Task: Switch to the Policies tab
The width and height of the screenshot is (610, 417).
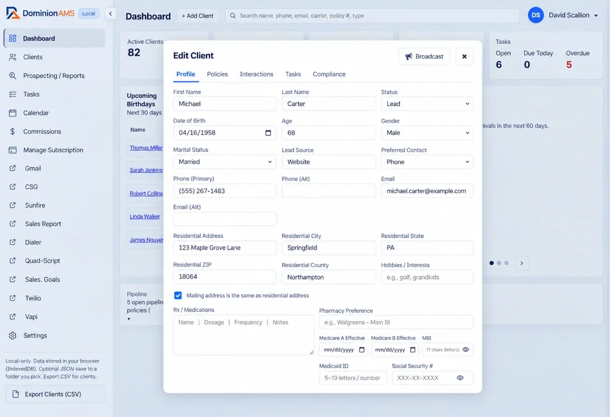Action: 217,74
